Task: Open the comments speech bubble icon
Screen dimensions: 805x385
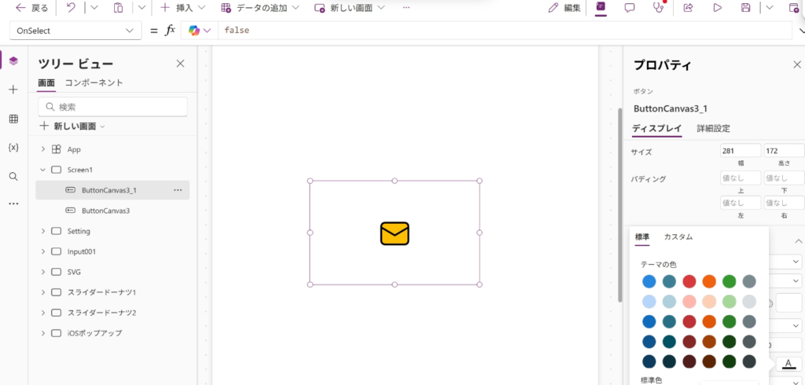Action: click(630, 8)
